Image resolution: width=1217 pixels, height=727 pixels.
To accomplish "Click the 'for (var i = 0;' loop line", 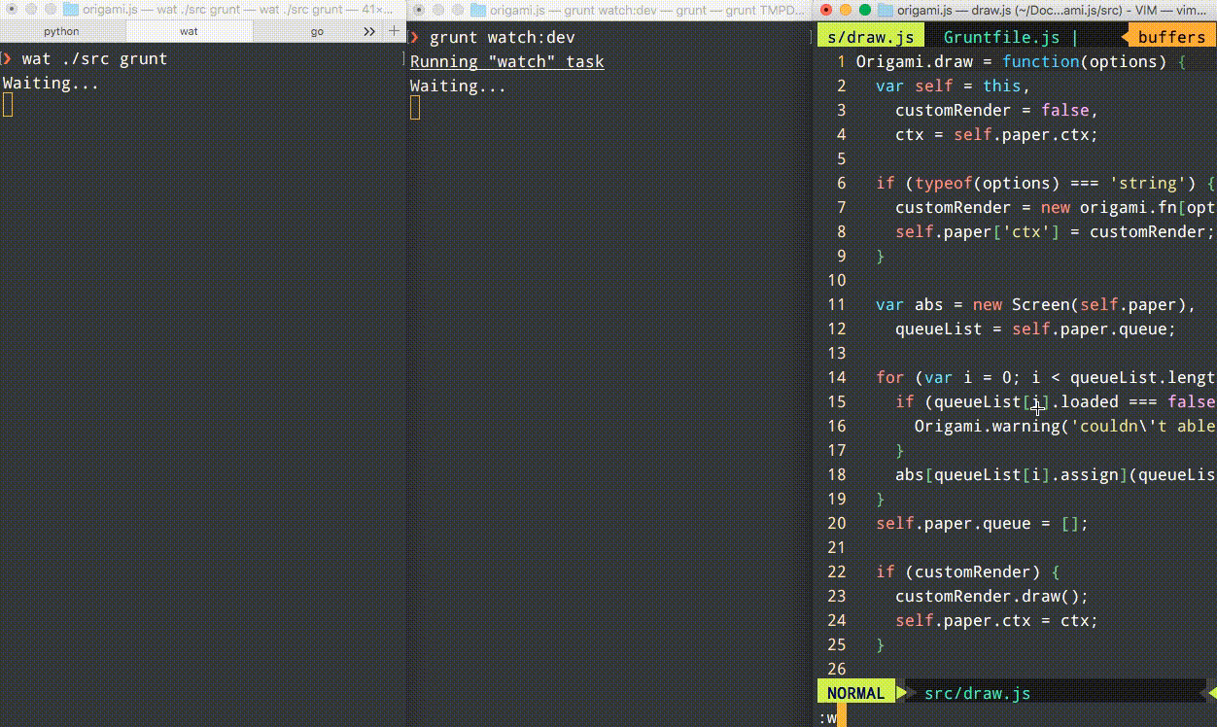I will [1045, 377].
